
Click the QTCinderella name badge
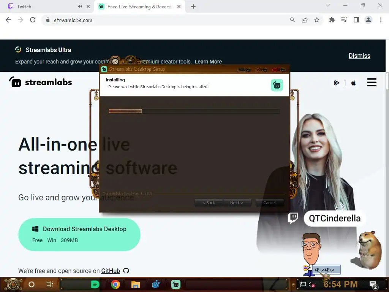pos(334,218)
